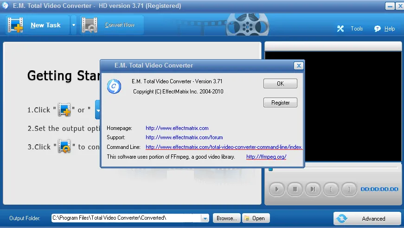Click the 00:00:00.00 timecode display
This screenshot has width=404, height=228.
tap(379, 189)
